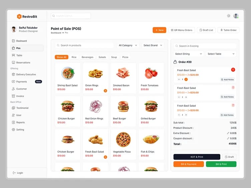Edit Coupon discount with pencil icon
251x188 pixels.
228,138
